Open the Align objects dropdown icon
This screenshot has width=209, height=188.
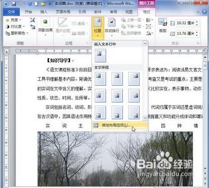(x=150, y=20)
